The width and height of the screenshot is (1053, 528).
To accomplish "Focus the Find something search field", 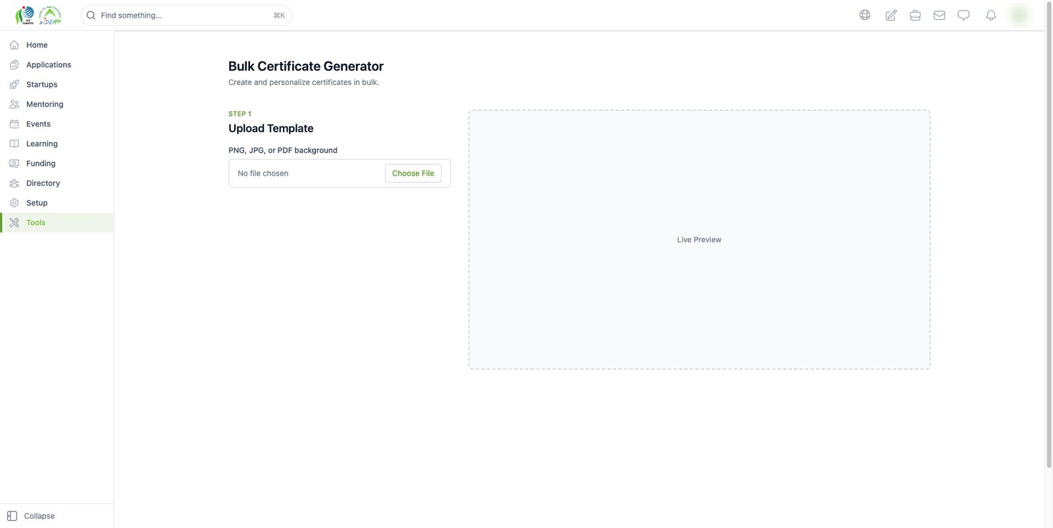I will [x=186, y=15].
